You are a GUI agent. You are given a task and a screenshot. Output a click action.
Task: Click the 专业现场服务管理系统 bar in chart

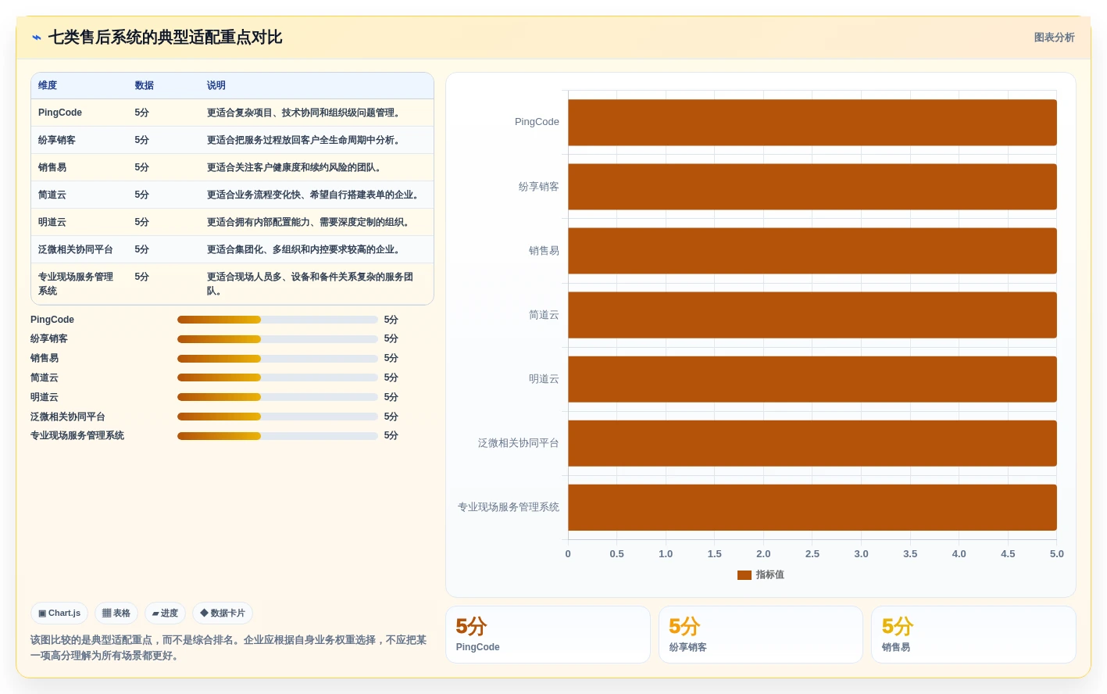click(x=812, y=507)
